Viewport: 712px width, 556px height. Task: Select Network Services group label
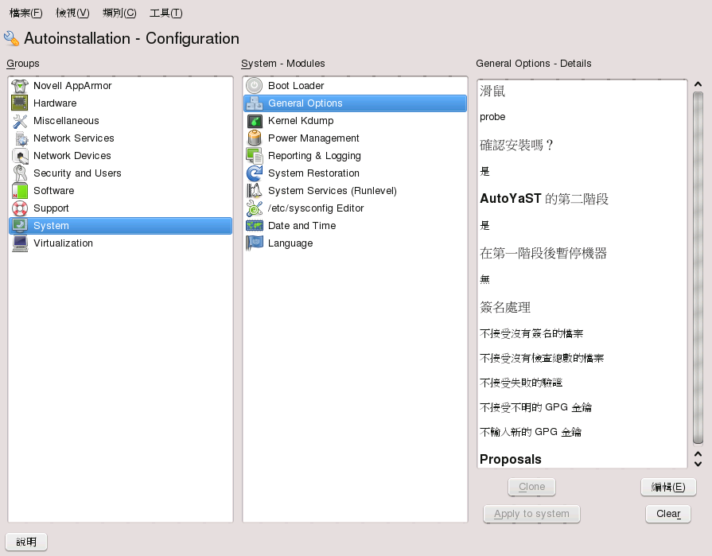coord(74,138)
